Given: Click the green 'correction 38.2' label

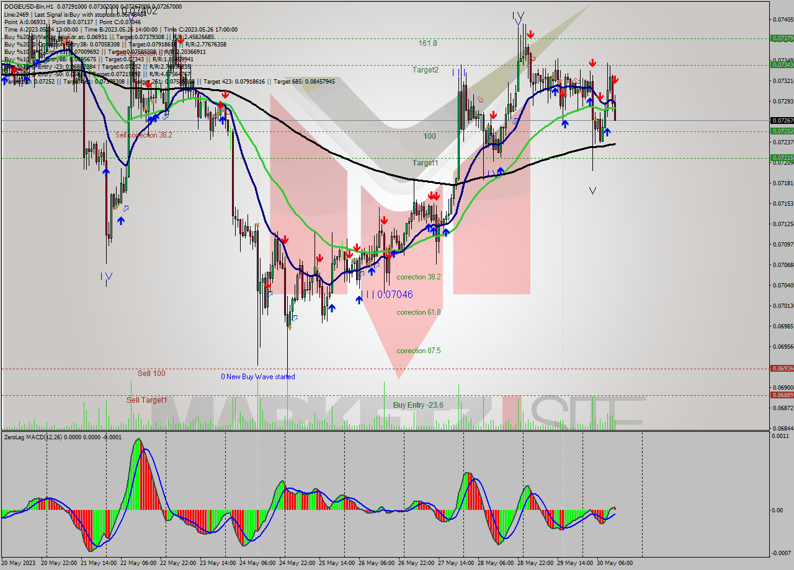Looking at the screenshot, I should click(419, 277).
